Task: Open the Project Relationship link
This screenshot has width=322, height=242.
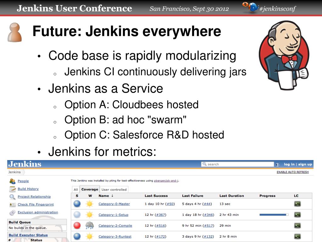Action: pos(34,197)
